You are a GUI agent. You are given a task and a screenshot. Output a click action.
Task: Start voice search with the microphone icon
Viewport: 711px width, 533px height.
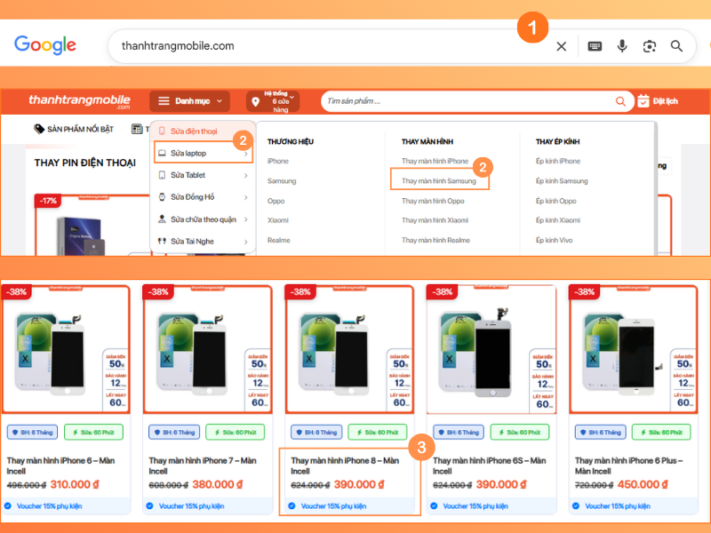pos(622,46)
